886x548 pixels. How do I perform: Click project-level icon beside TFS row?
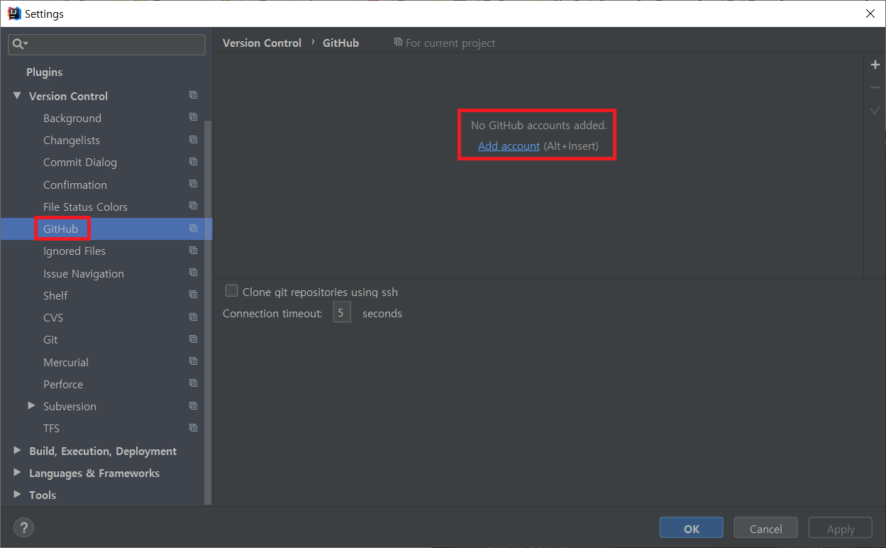(193, 428)
